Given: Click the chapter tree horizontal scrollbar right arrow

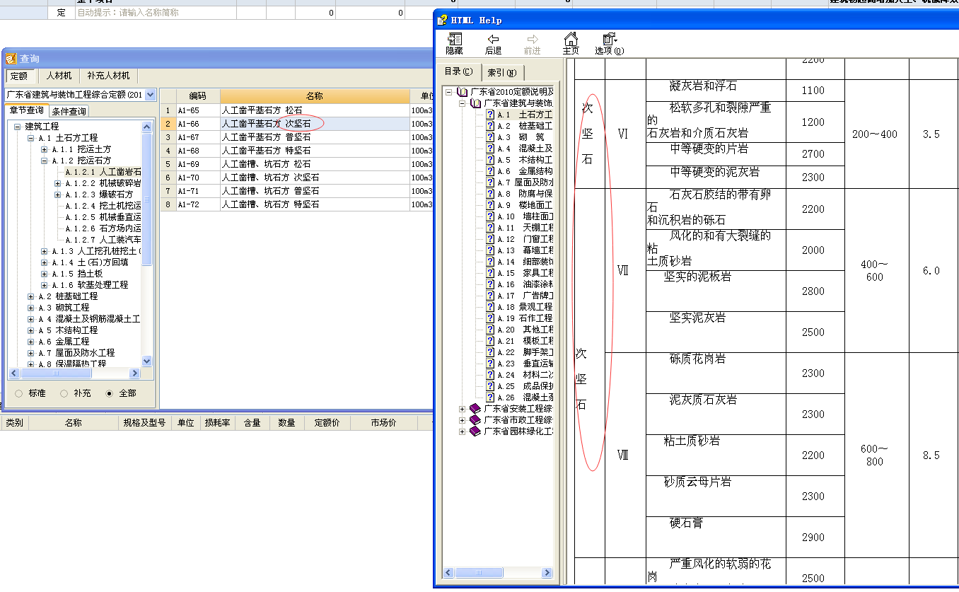Looking at the screenshot, I should click(x=136, y=373).
